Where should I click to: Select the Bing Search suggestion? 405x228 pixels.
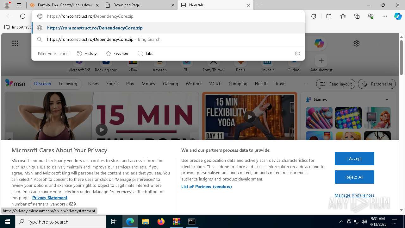[x=168, y=39]
